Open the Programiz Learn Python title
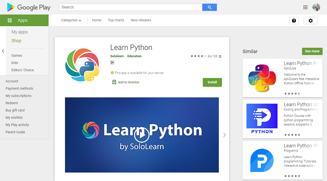The image size is (327, 181). click(x=301, y=146)
